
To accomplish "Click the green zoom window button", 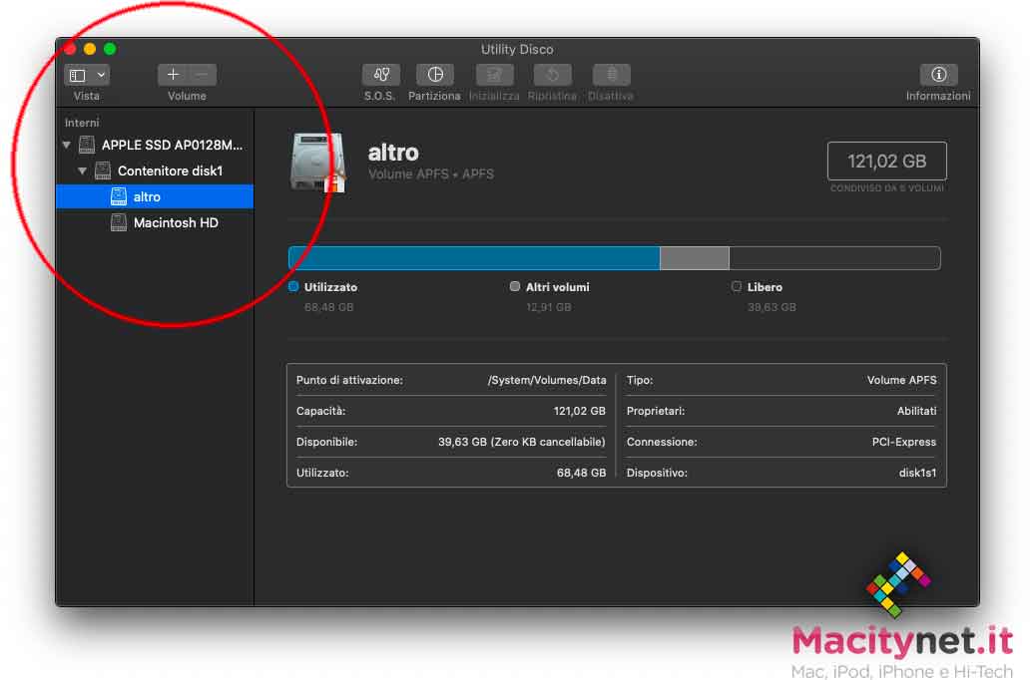I will click(x=110, y=49).
